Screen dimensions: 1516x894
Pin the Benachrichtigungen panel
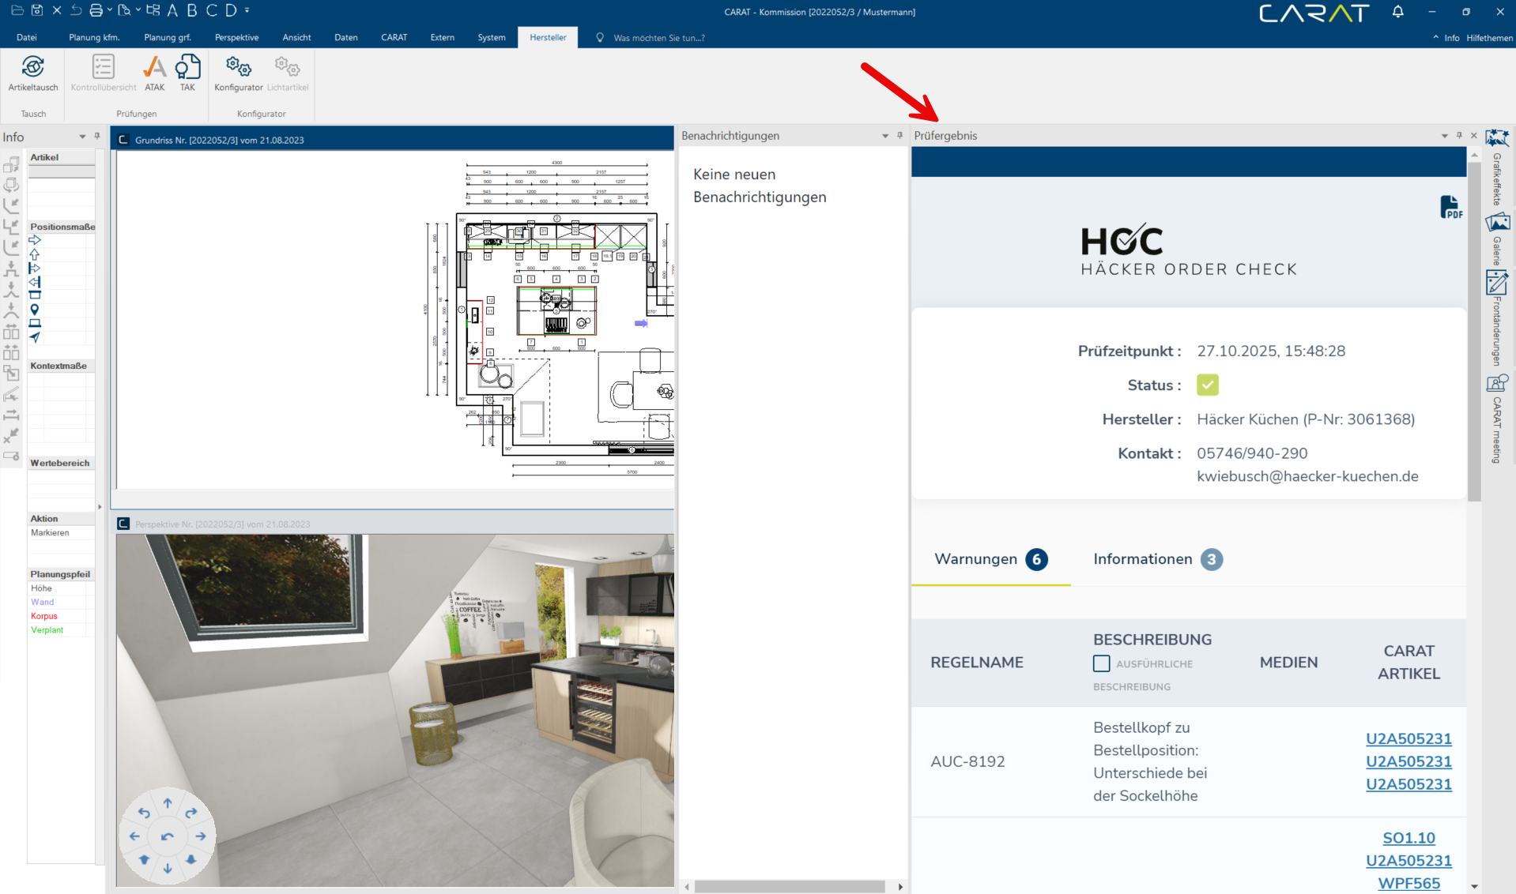pos(899,136)
